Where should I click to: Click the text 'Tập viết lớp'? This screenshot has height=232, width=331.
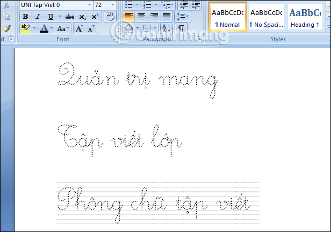click(x=120, y=140)
